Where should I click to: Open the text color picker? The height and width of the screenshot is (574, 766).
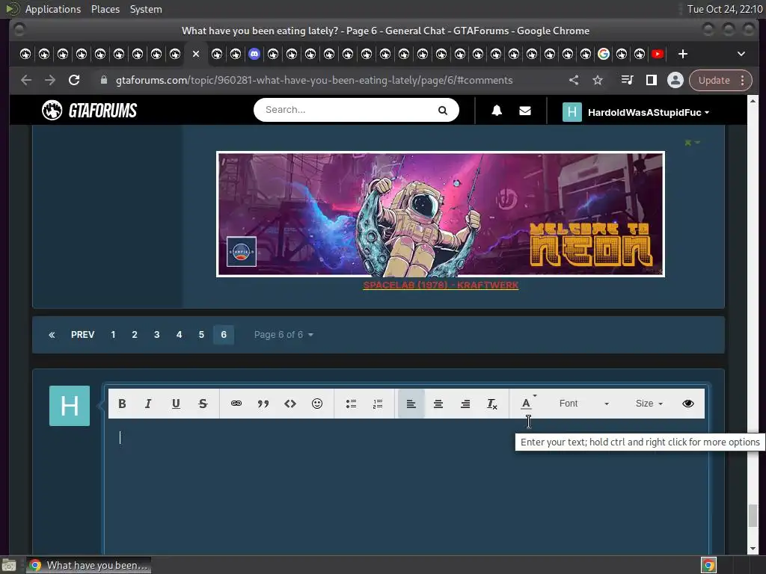[527, 403]
